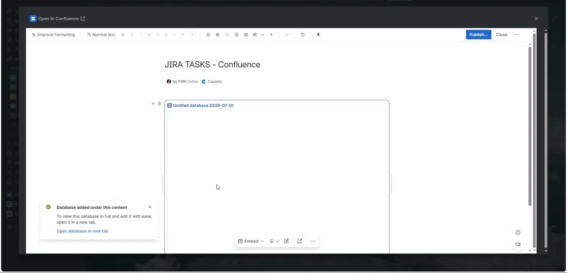Insert an @ mention

coord(227,35)
